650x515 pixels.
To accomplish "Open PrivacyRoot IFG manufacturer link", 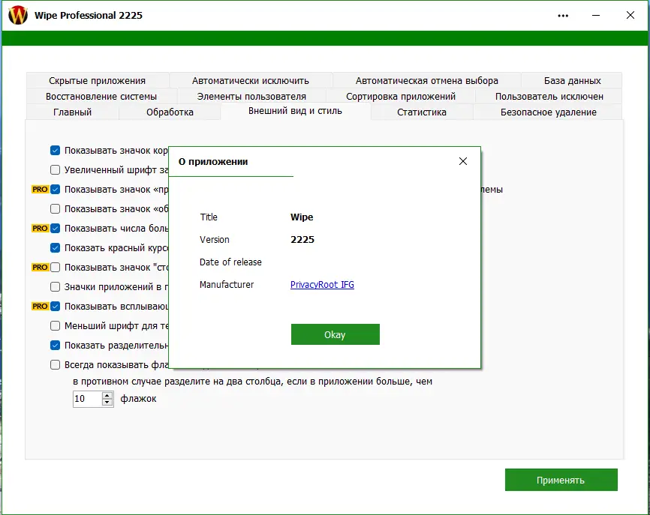I will point(322,284).
